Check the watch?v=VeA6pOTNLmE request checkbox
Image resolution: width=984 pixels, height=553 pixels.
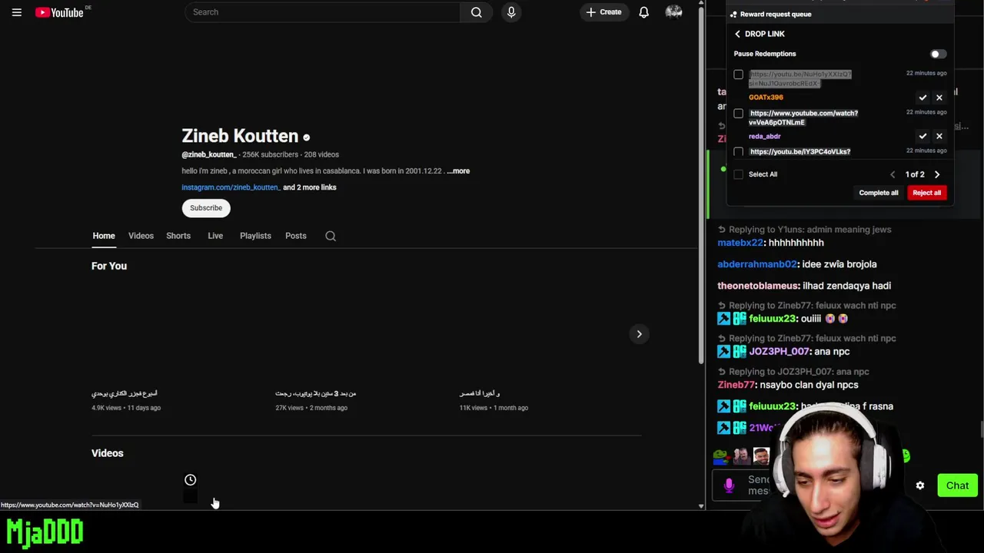(739, 114)
